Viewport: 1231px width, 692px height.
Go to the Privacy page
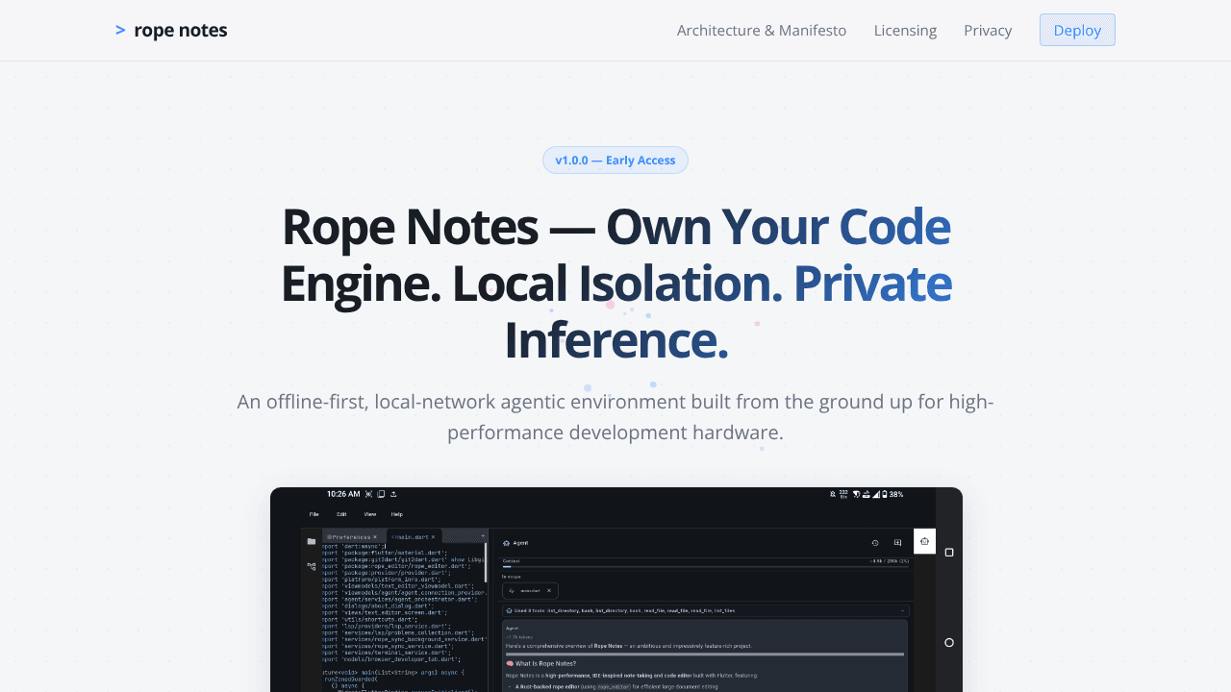click(x=988, y=30)
